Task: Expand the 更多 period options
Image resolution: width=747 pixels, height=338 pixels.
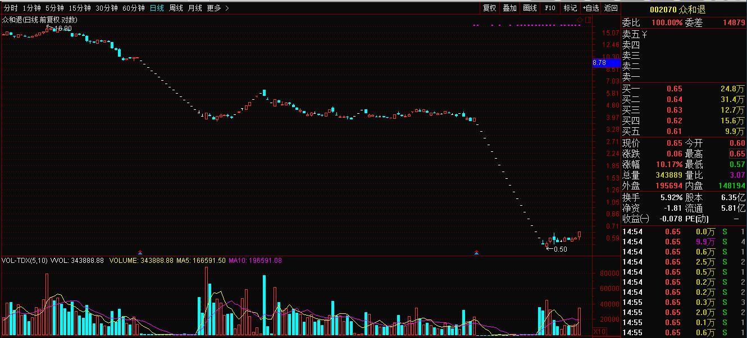Action: click(x=217, y=8)
